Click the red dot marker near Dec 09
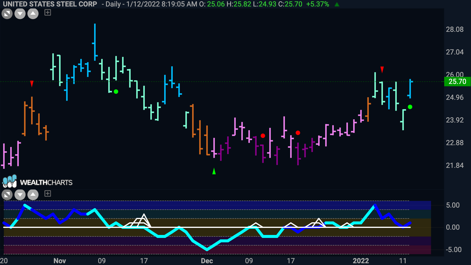471x265 pixels. (263, 136)
